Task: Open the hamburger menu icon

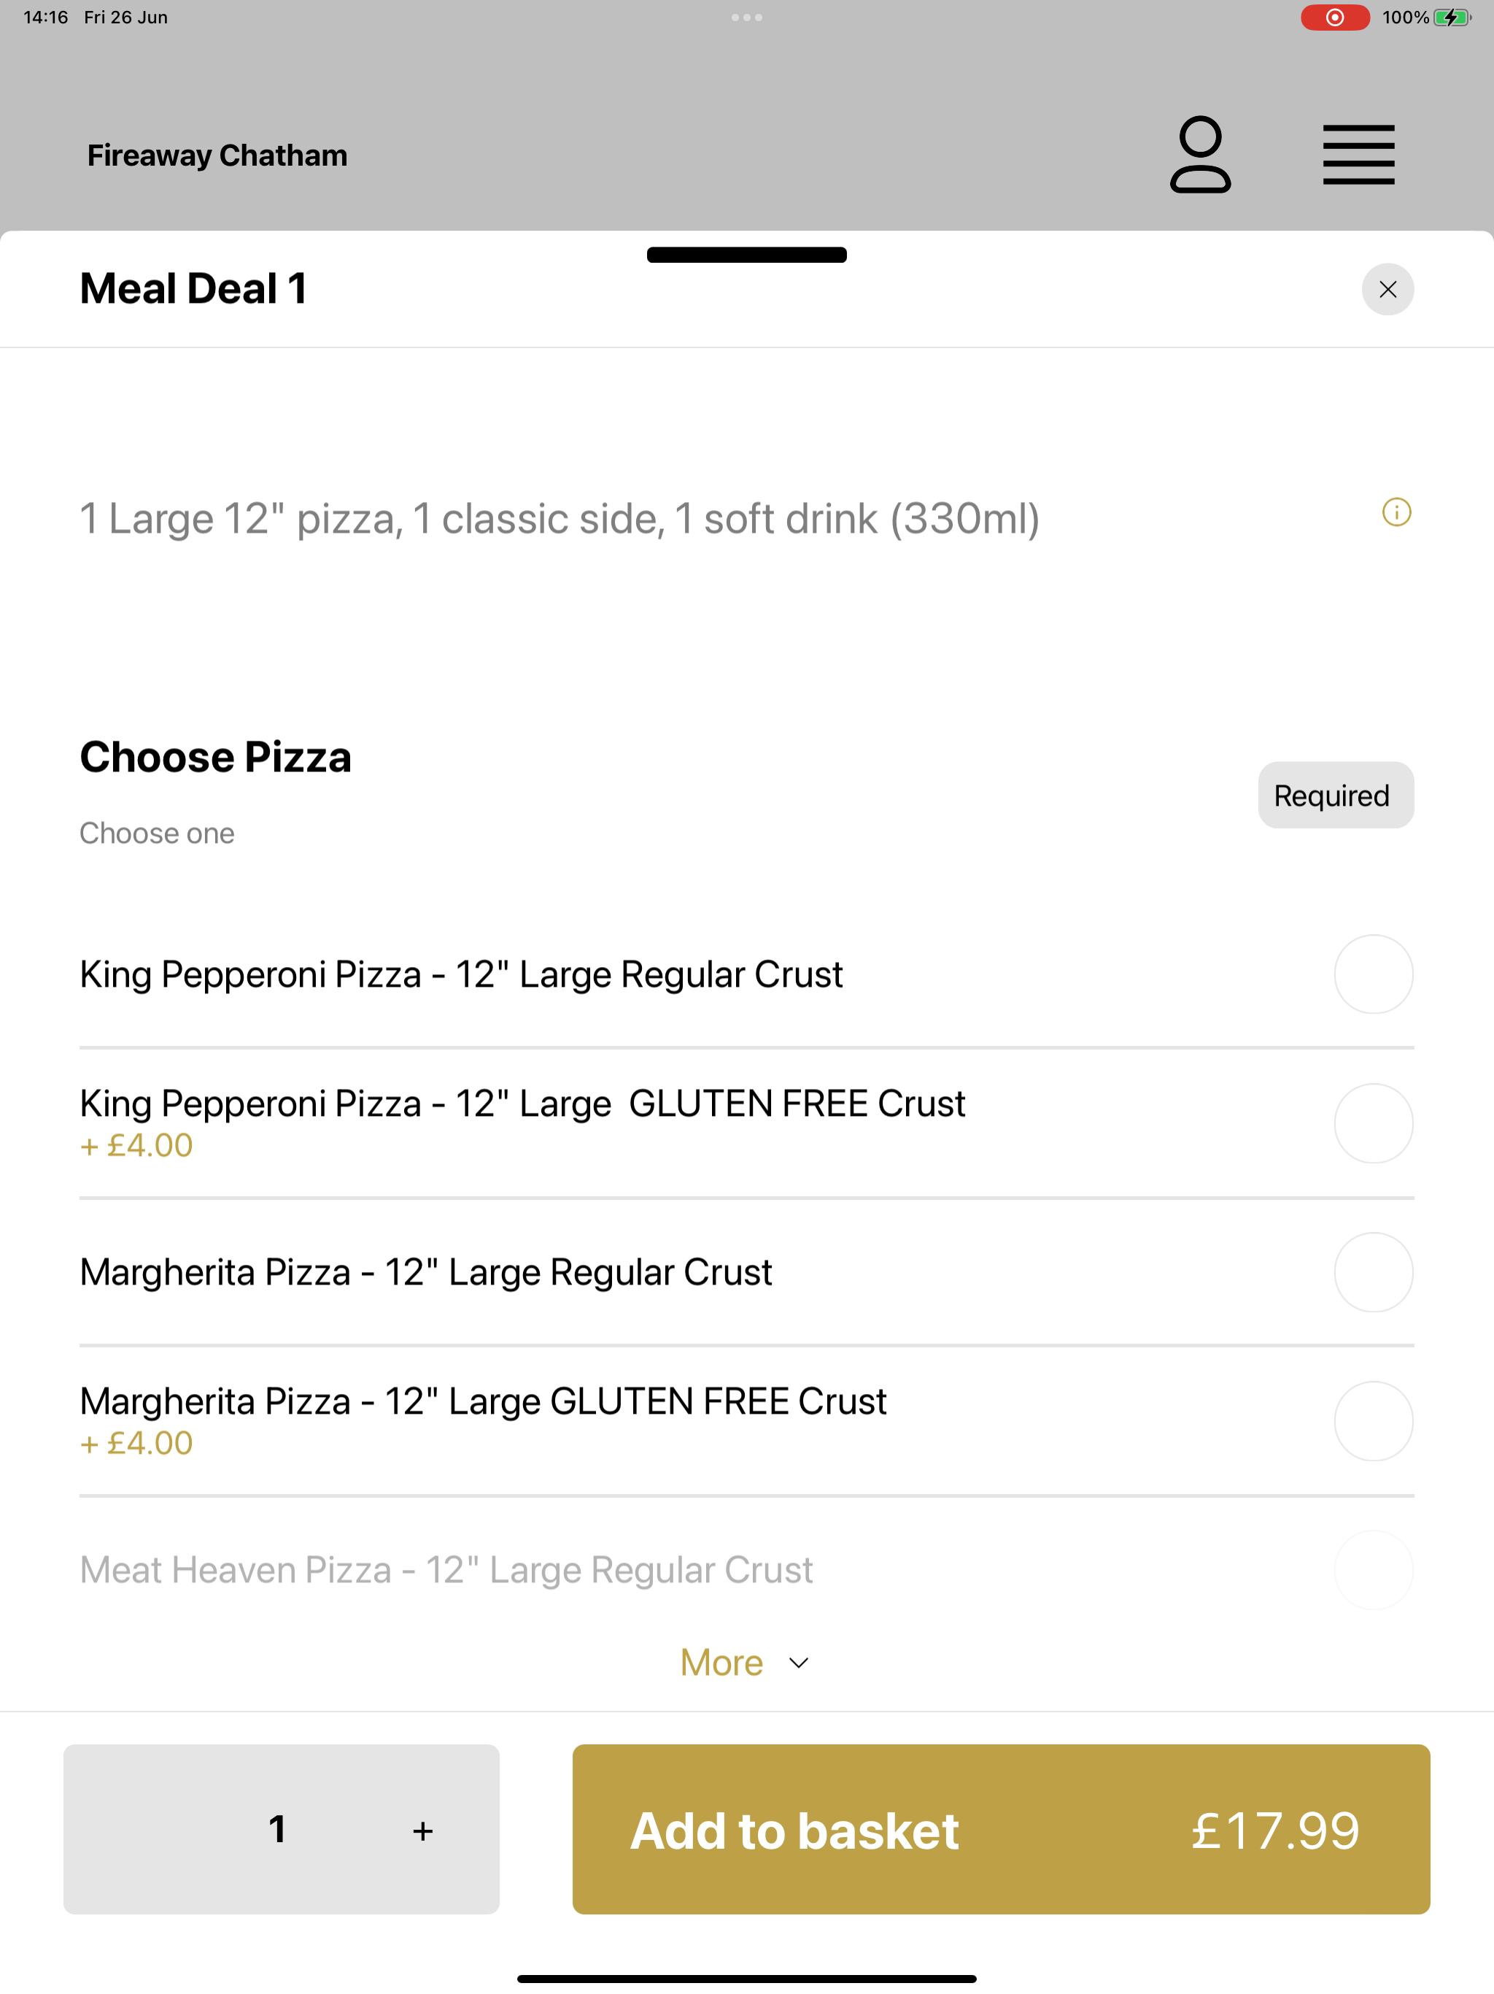Action: 1358,155
